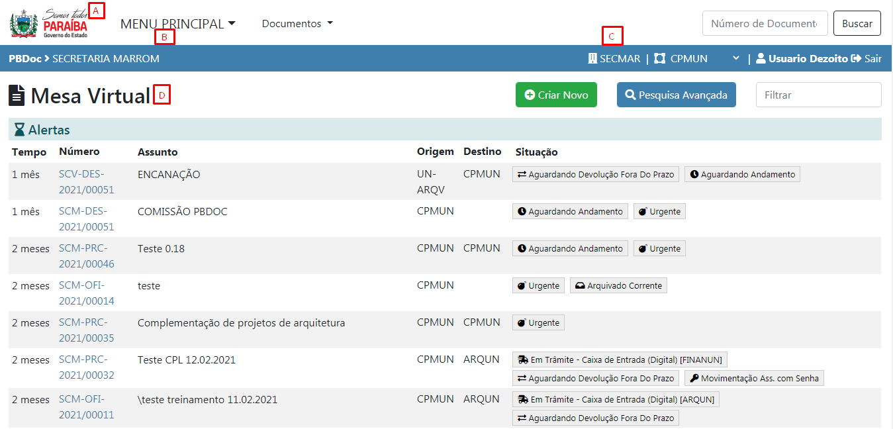The height and width of the screenshot is (429, 893).
Task: Open document SCM-OFI-2021/00014
Action: click(x=86, y=293)
